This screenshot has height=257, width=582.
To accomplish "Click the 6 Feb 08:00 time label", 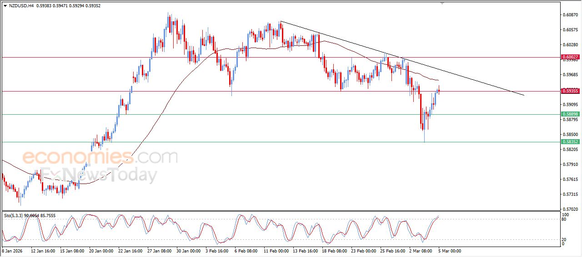I will pyautogui.click(x=246, y=250).
